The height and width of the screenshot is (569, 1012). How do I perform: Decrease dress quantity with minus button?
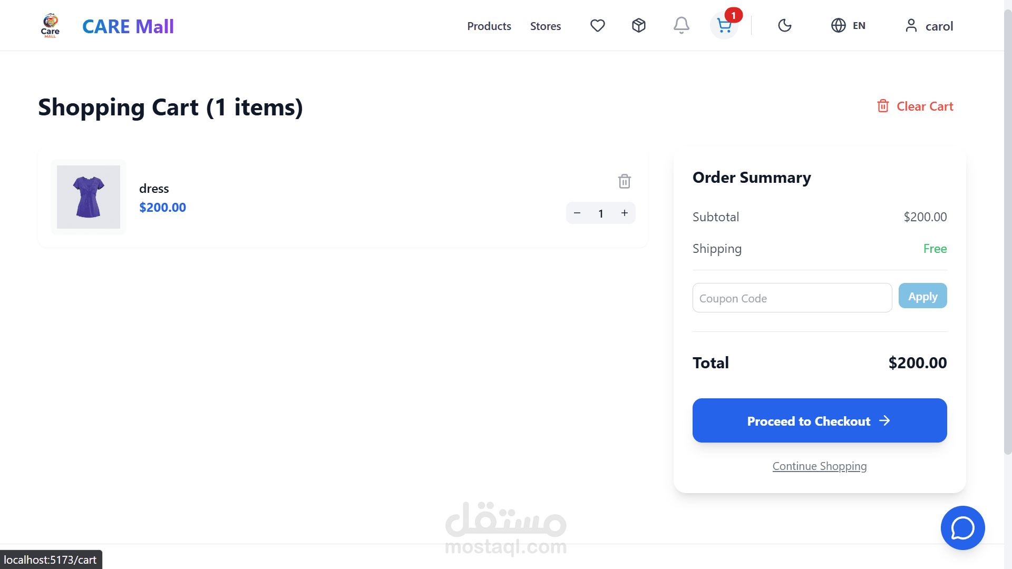(577, 213)
